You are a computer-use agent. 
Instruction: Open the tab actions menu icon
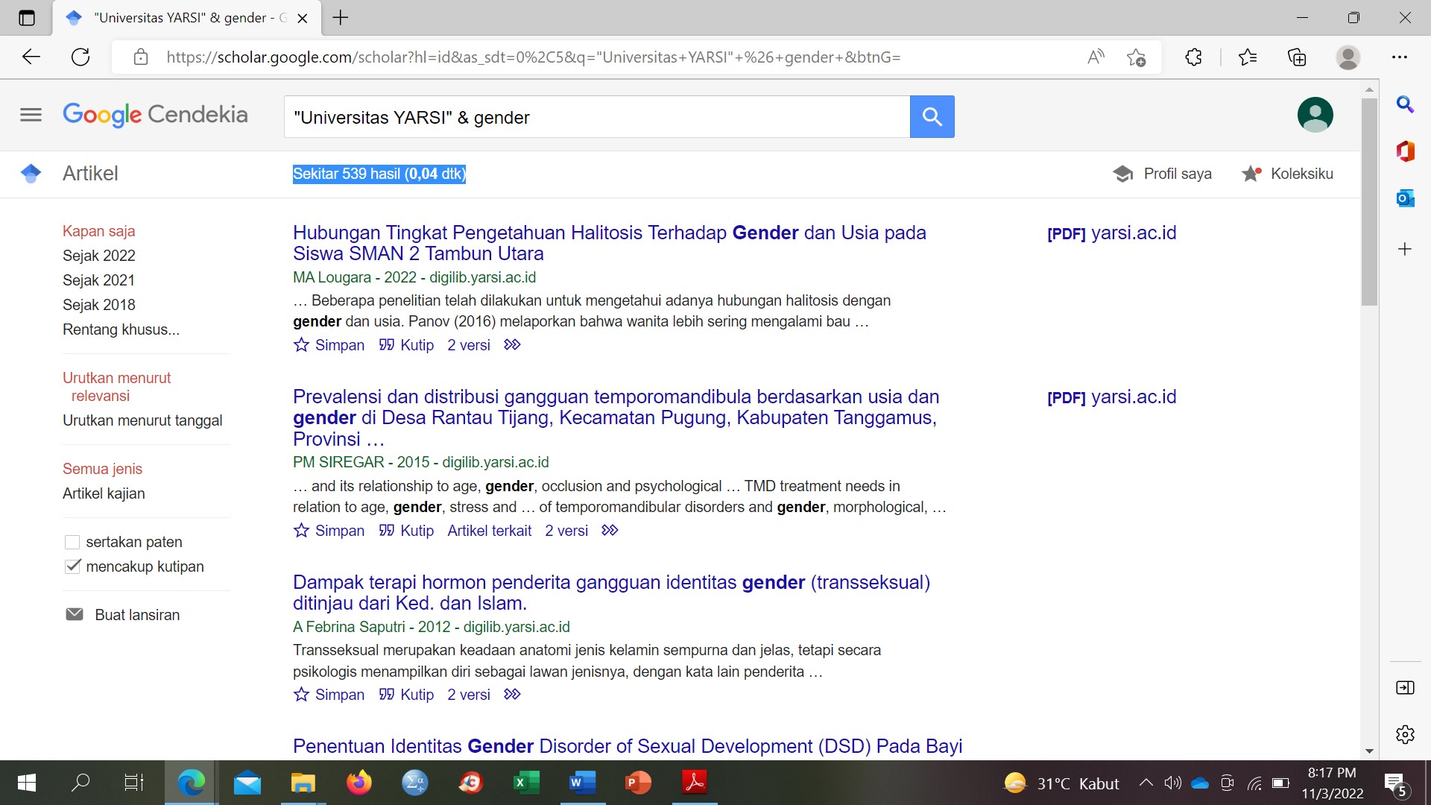pyautogui.click(x=26, y=18)
